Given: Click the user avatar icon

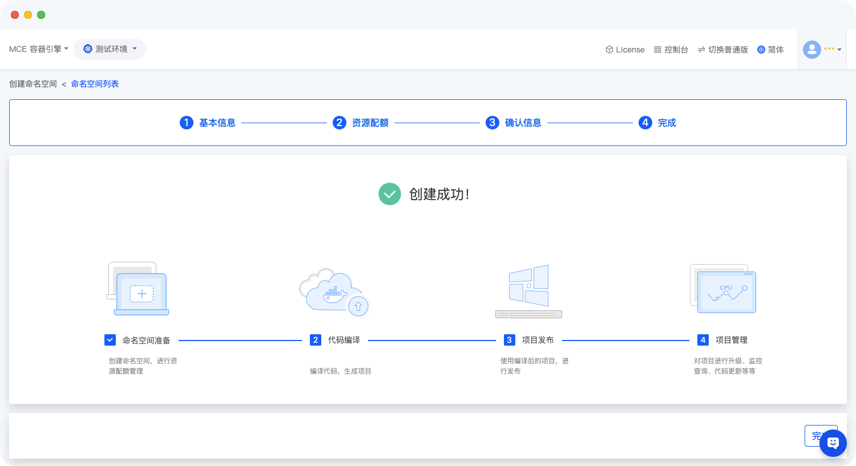Looking at the screenshot, I should tap(811, 50).
